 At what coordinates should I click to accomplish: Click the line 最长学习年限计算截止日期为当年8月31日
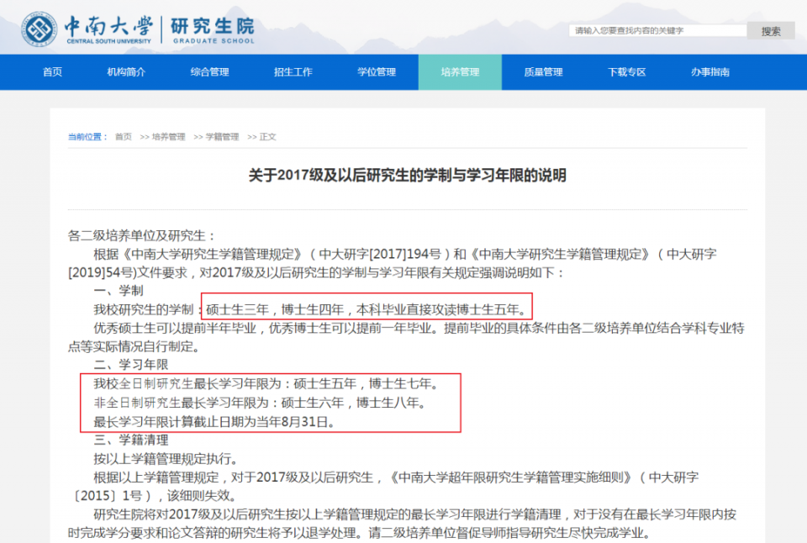click(x=214, y=422)
